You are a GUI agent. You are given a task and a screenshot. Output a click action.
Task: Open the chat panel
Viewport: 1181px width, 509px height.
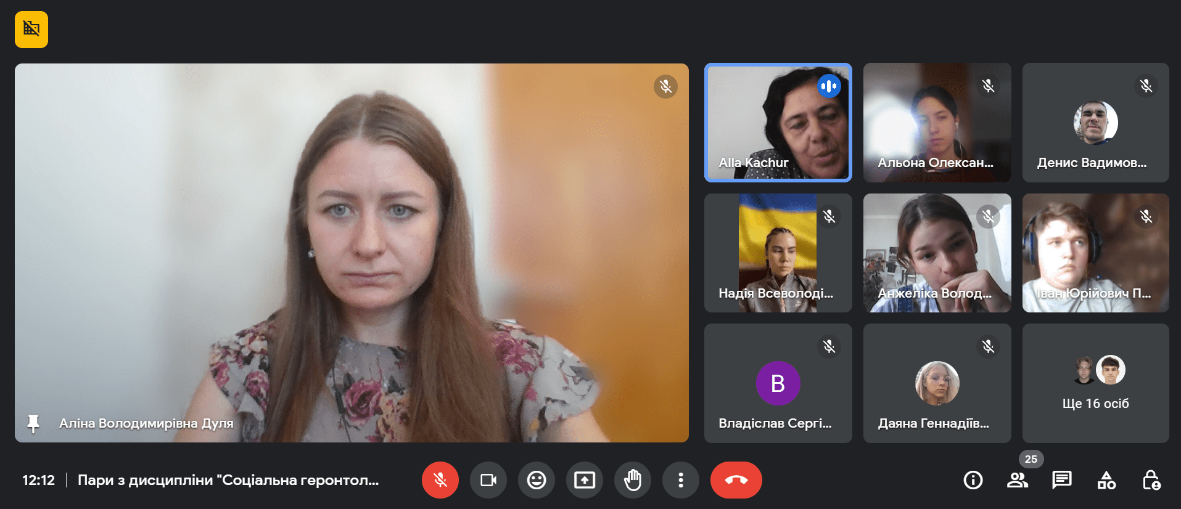click(x=1061, y=480)
